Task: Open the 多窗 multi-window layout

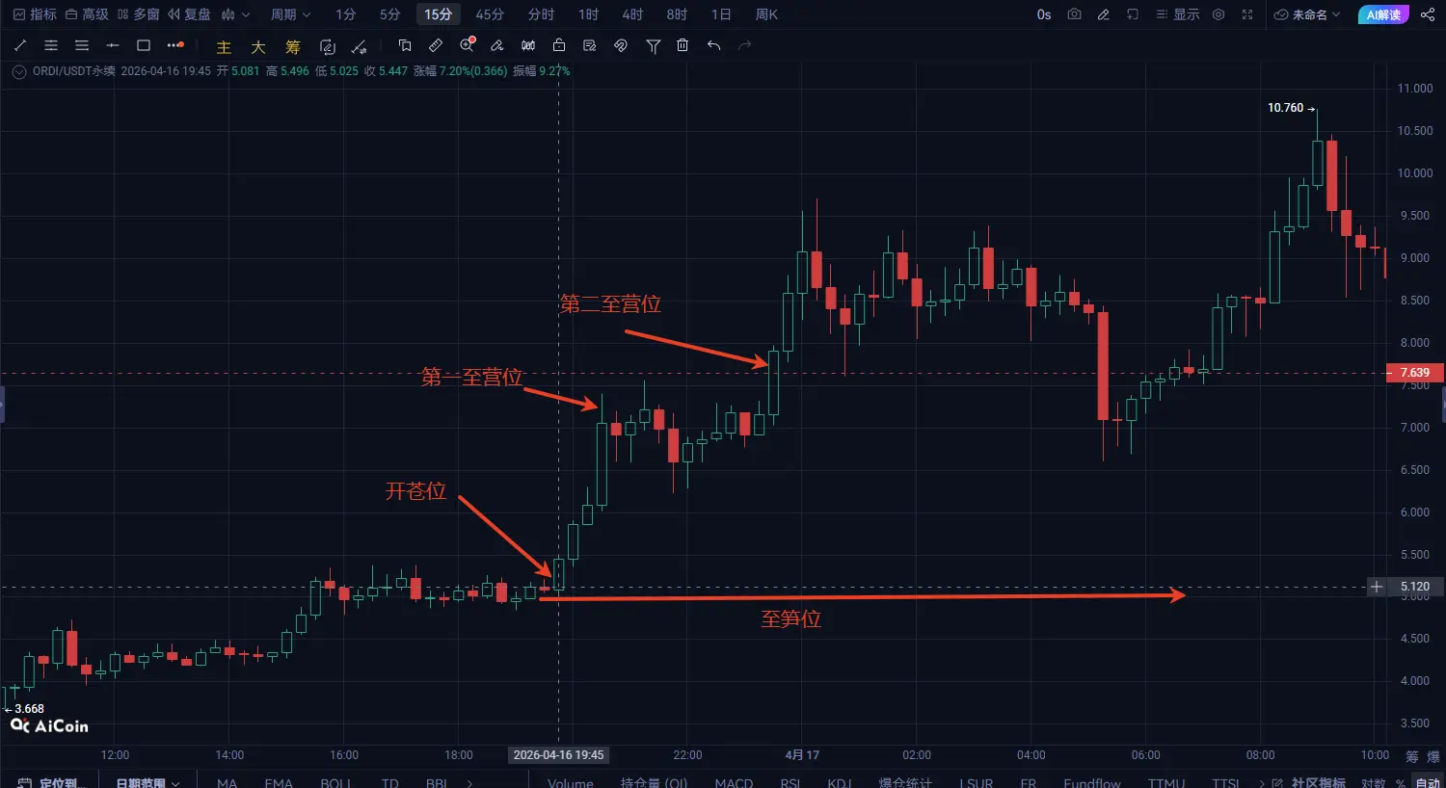Action: 138,14
